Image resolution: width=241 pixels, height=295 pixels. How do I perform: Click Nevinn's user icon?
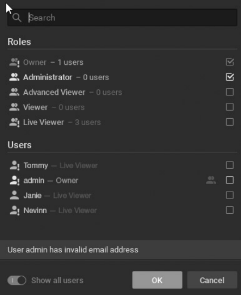(x=15, y=210)
